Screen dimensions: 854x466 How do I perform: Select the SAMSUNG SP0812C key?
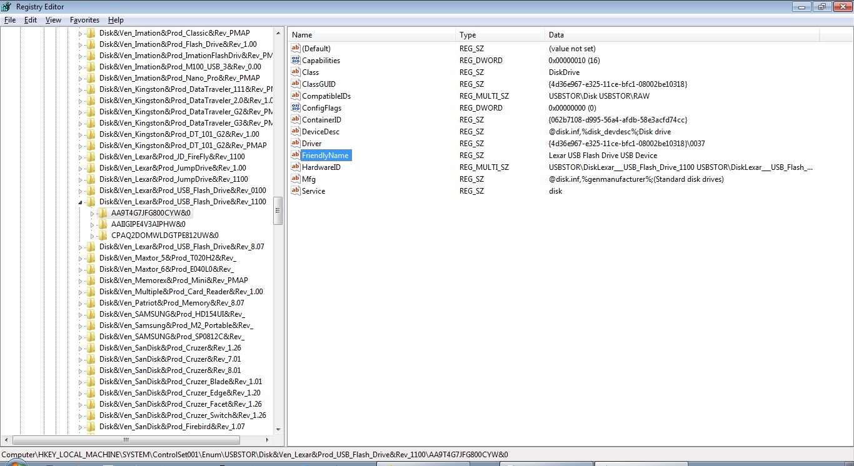172,337
